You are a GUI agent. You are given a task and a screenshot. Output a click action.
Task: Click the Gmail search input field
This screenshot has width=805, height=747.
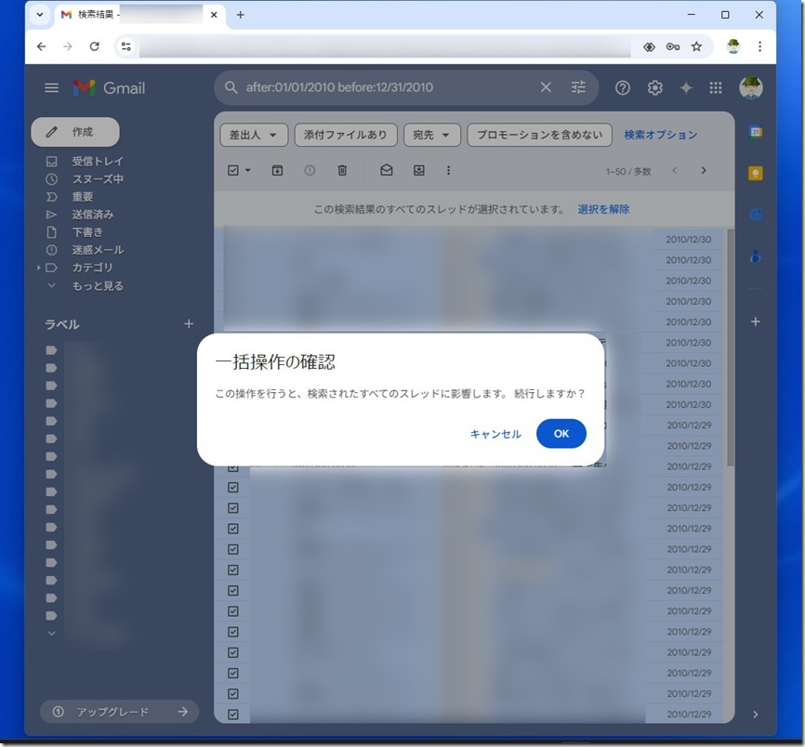[390, 87]
